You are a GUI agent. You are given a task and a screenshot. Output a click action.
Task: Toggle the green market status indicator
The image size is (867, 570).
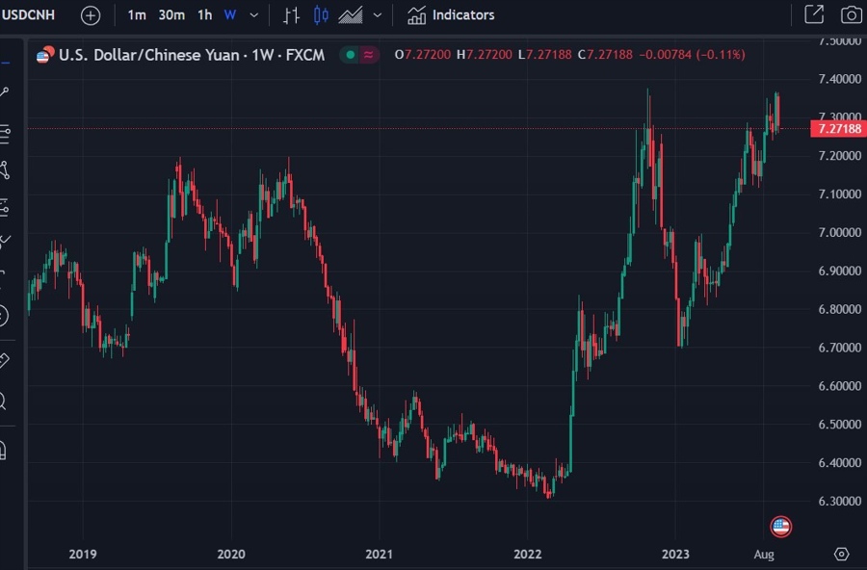point(350,55)
